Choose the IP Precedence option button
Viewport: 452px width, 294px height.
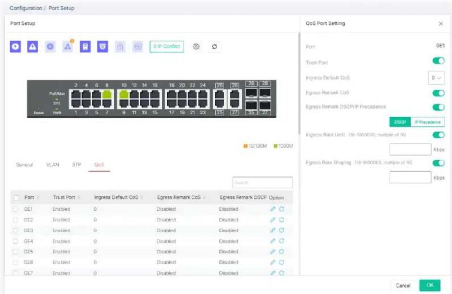pos(427,122)
